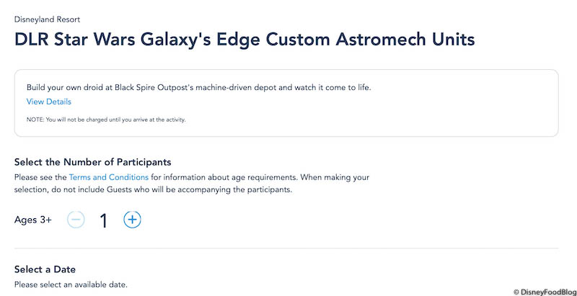Click the DLR Star Wars Galaxy's Edge title
Screen dimensions: 577x296
point(245,39)
